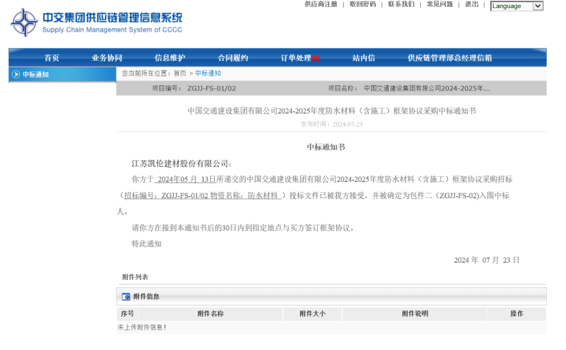Click the 请你方在接到本通知书 paragraph
This screenshot has height=350, width=566.
click(x=243, y=228)
